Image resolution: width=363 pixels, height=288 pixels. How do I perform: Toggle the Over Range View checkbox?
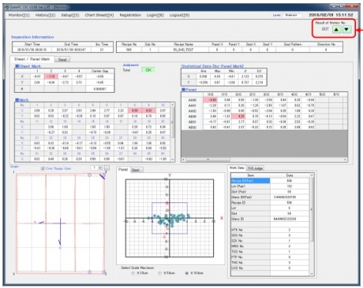pyautogui.click(x=43, y=168)
